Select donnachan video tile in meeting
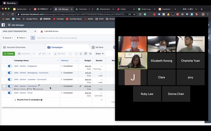Image resolution: width=211 pixels, height=131 pixels. pyautogui.click(x=132, y=61)
